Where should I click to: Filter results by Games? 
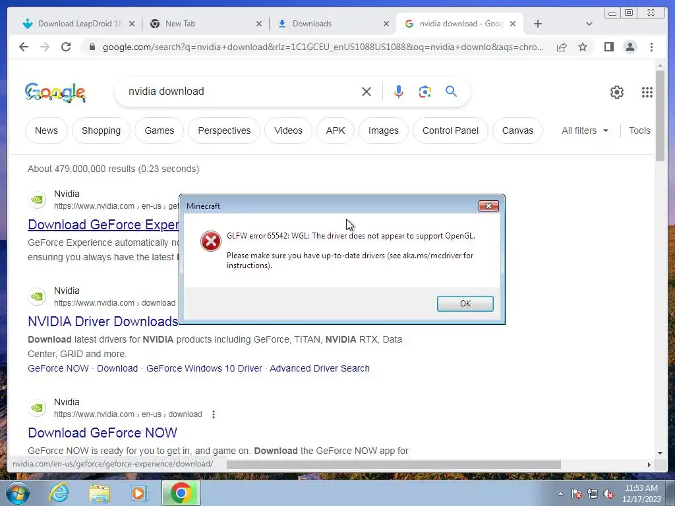coord(160,130)
